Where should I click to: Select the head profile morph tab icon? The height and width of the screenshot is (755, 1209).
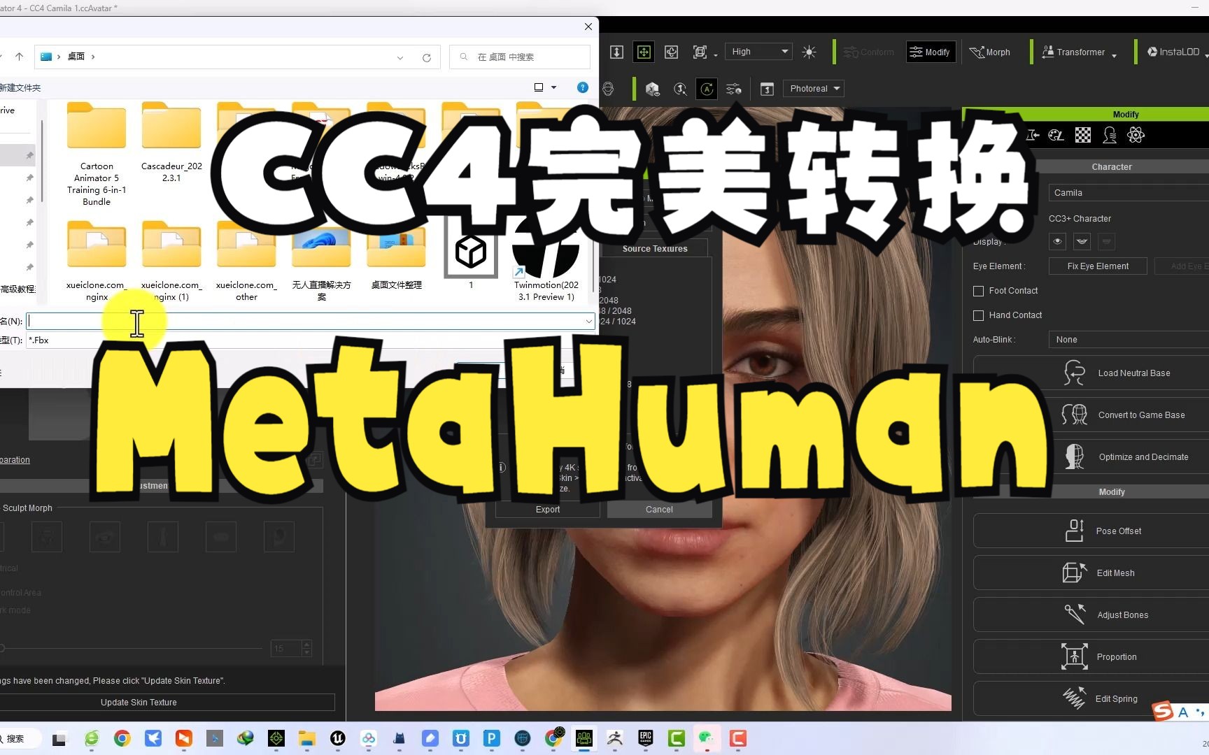pos(1110,136)
